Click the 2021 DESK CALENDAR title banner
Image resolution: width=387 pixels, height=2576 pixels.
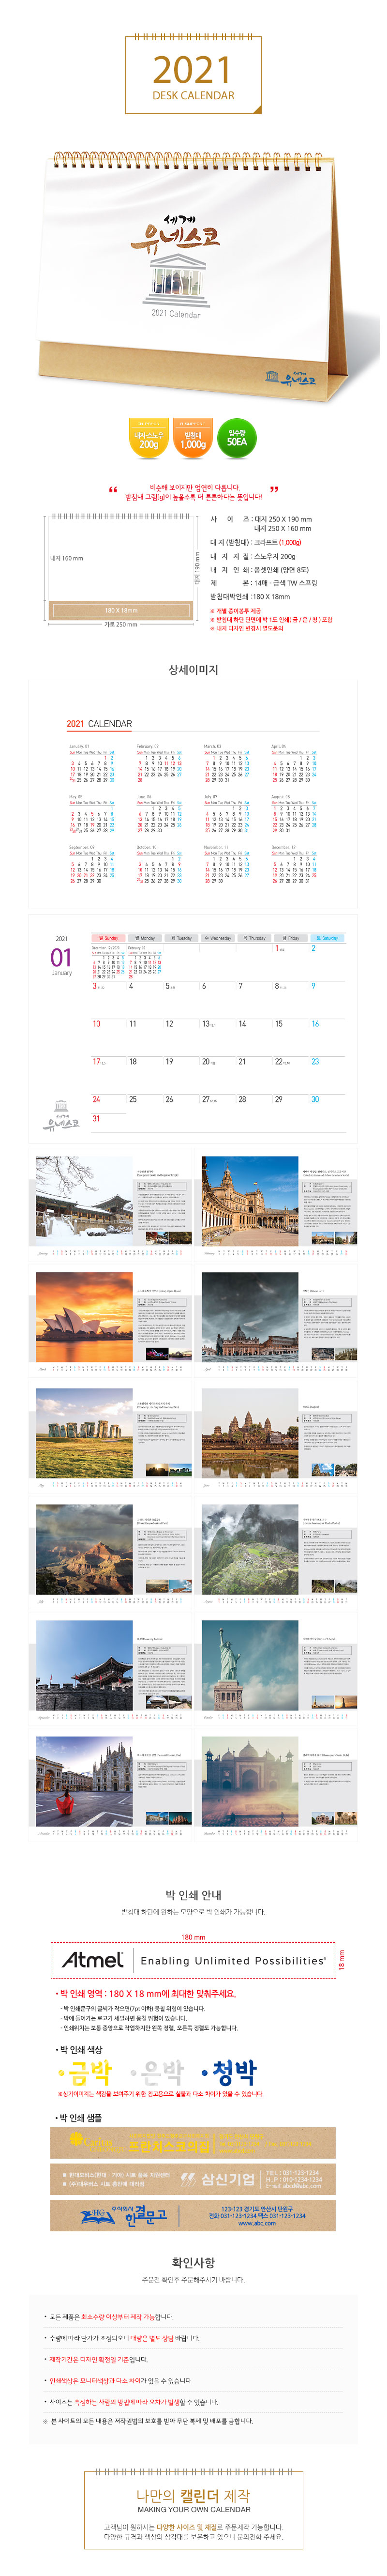click(193, 76)
